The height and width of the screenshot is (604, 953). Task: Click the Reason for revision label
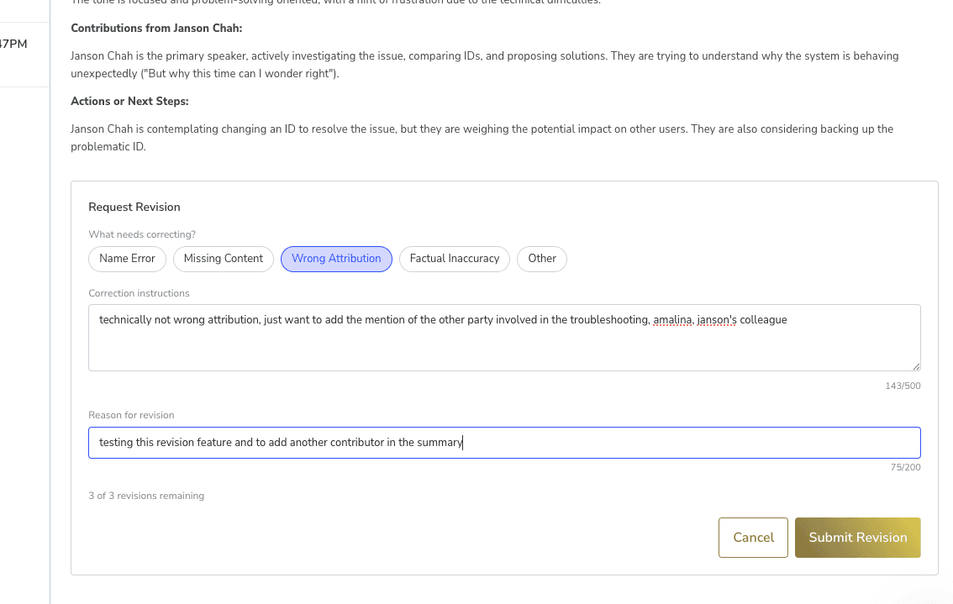click(x=131, y=415)
